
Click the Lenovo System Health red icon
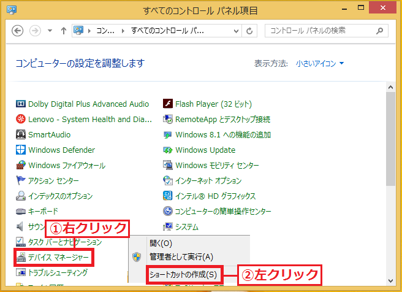tap(20, 119)
